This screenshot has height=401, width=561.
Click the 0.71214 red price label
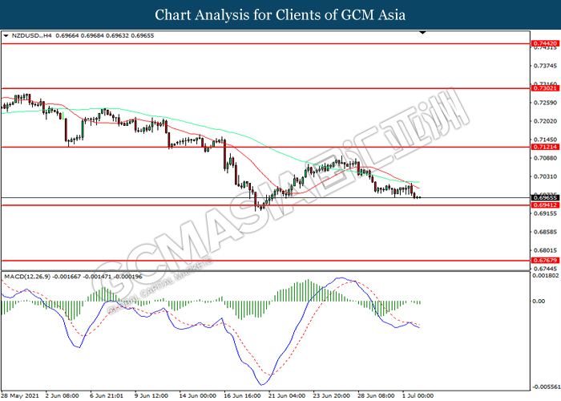(x=545, y=147)
